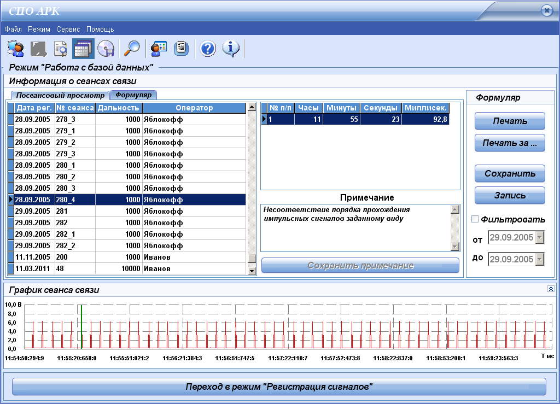Click the Печать button
560x404 pixels.
(x=510, y=121)
